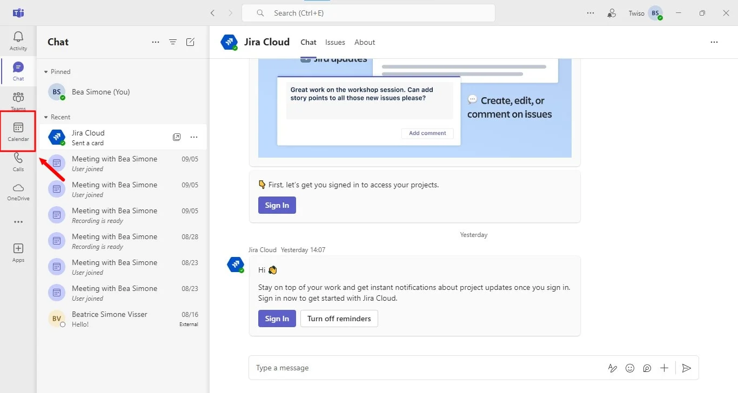Image resolution: width=738 pixels, height=393 pixels.
Task: Go forward with the right navigation arrow
Action: [x=231, y=13]
